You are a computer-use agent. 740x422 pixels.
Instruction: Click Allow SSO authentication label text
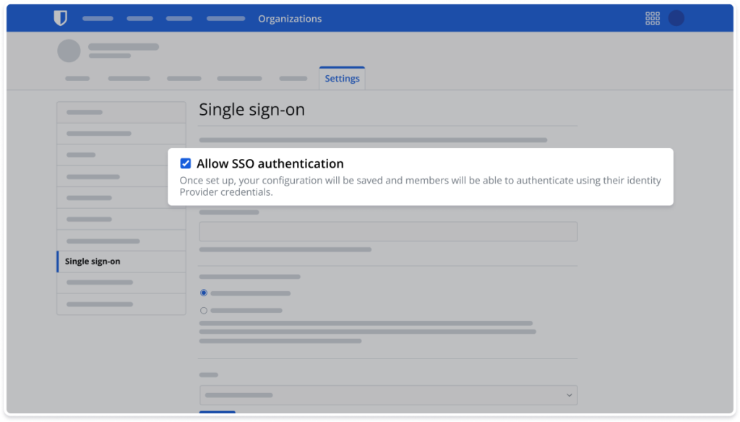(x=270, y=164)
